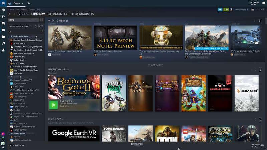The height and width of the screenshot is (150, 267).
Task: Expand the Games and Software filter dropdown
Action: coord(20,26)
